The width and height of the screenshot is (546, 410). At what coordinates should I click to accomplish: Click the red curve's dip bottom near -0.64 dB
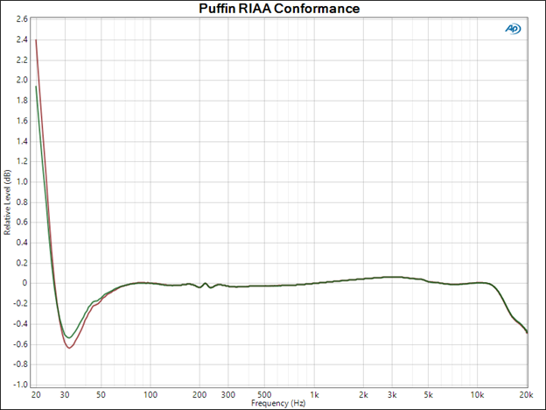point(69,348)
